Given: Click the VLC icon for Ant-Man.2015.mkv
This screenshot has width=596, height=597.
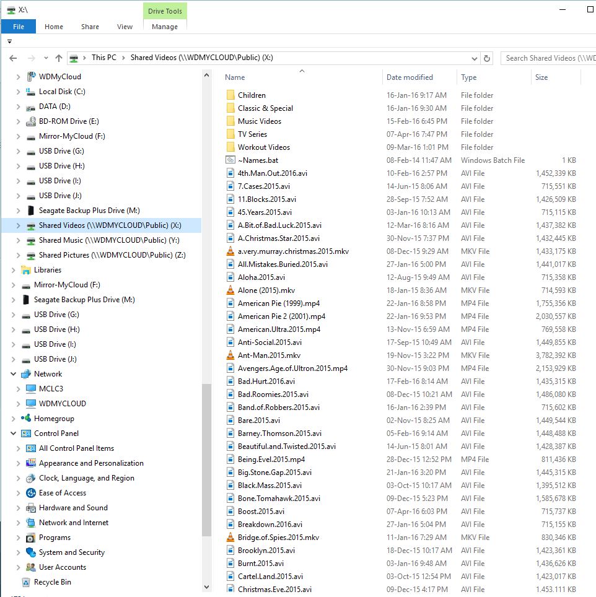Looking at the screenshot, I should click(230, 355).
